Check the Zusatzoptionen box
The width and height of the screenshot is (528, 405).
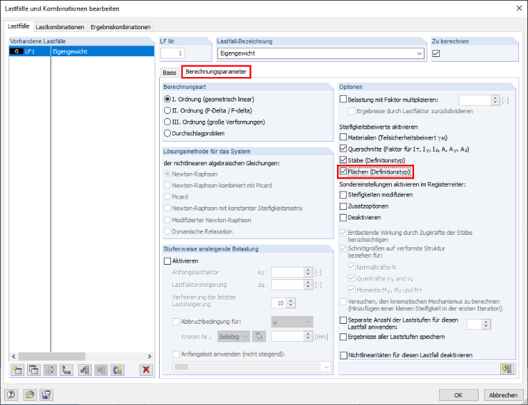343,206
